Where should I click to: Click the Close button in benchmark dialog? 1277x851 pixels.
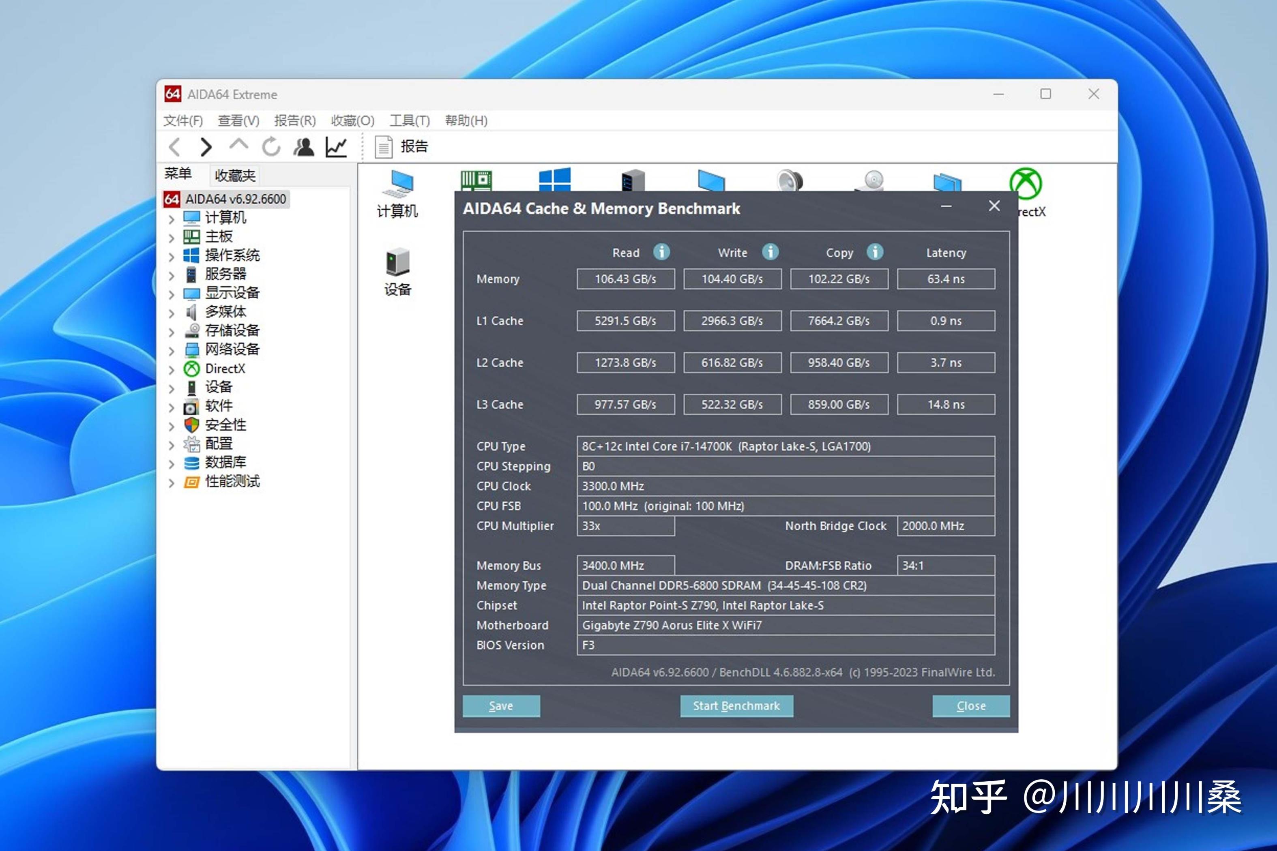970,705
